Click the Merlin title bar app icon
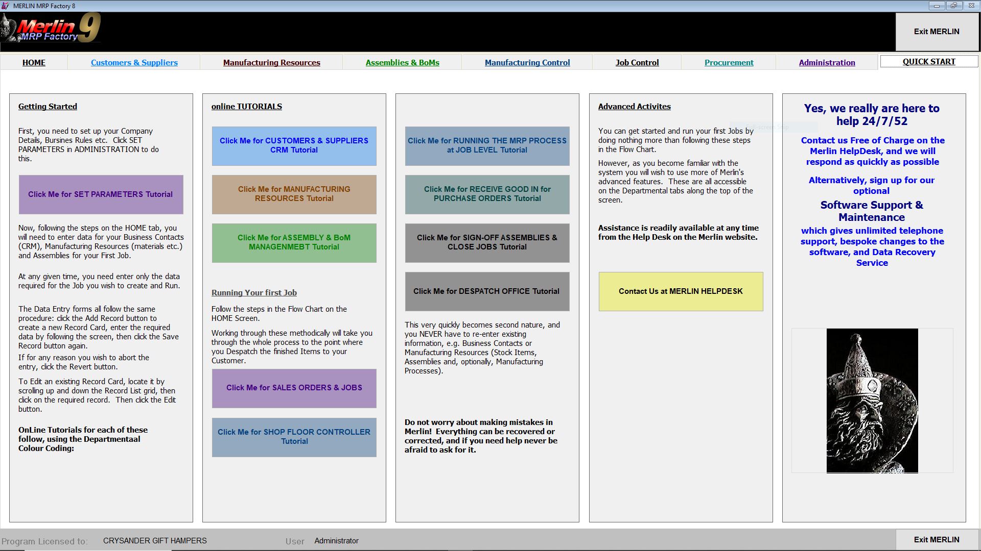981x551 pixels. click(6, 6)
